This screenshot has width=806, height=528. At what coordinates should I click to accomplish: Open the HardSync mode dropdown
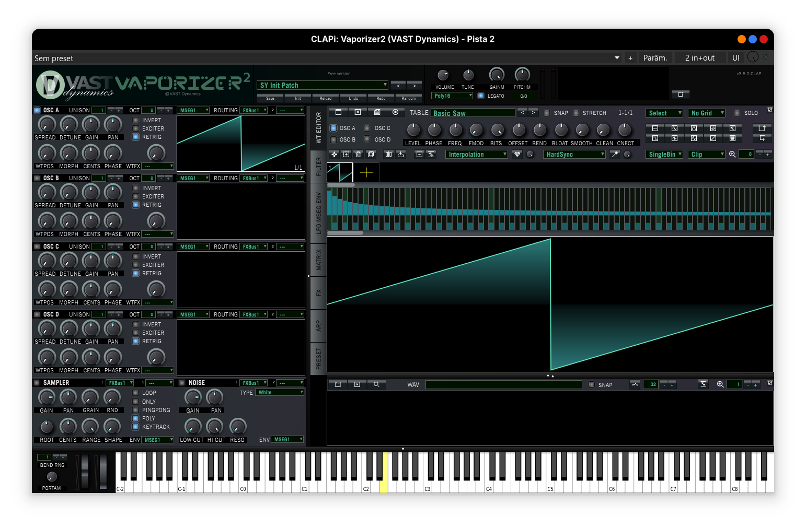pos(574,154)
